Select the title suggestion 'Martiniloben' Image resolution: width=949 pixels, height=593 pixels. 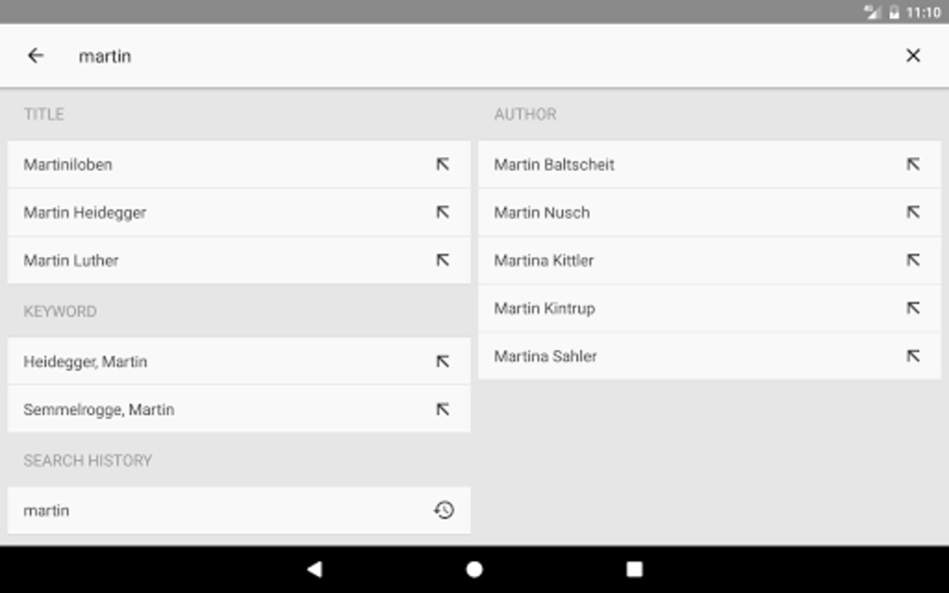pos(239,165)
